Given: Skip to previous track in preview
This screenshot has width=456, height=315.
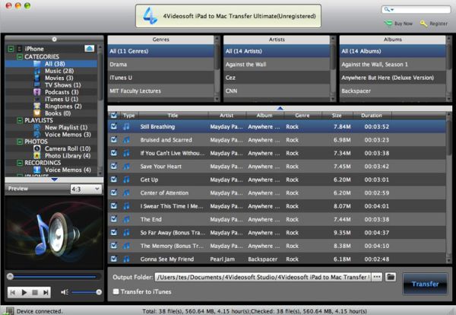Looking at the screenshot, I should click(x=13, y=292).
